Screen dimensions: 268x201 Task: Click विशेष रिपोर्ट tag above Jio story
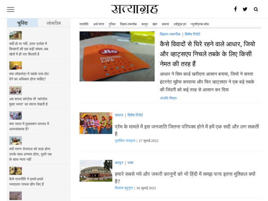(x=193, y=34)
